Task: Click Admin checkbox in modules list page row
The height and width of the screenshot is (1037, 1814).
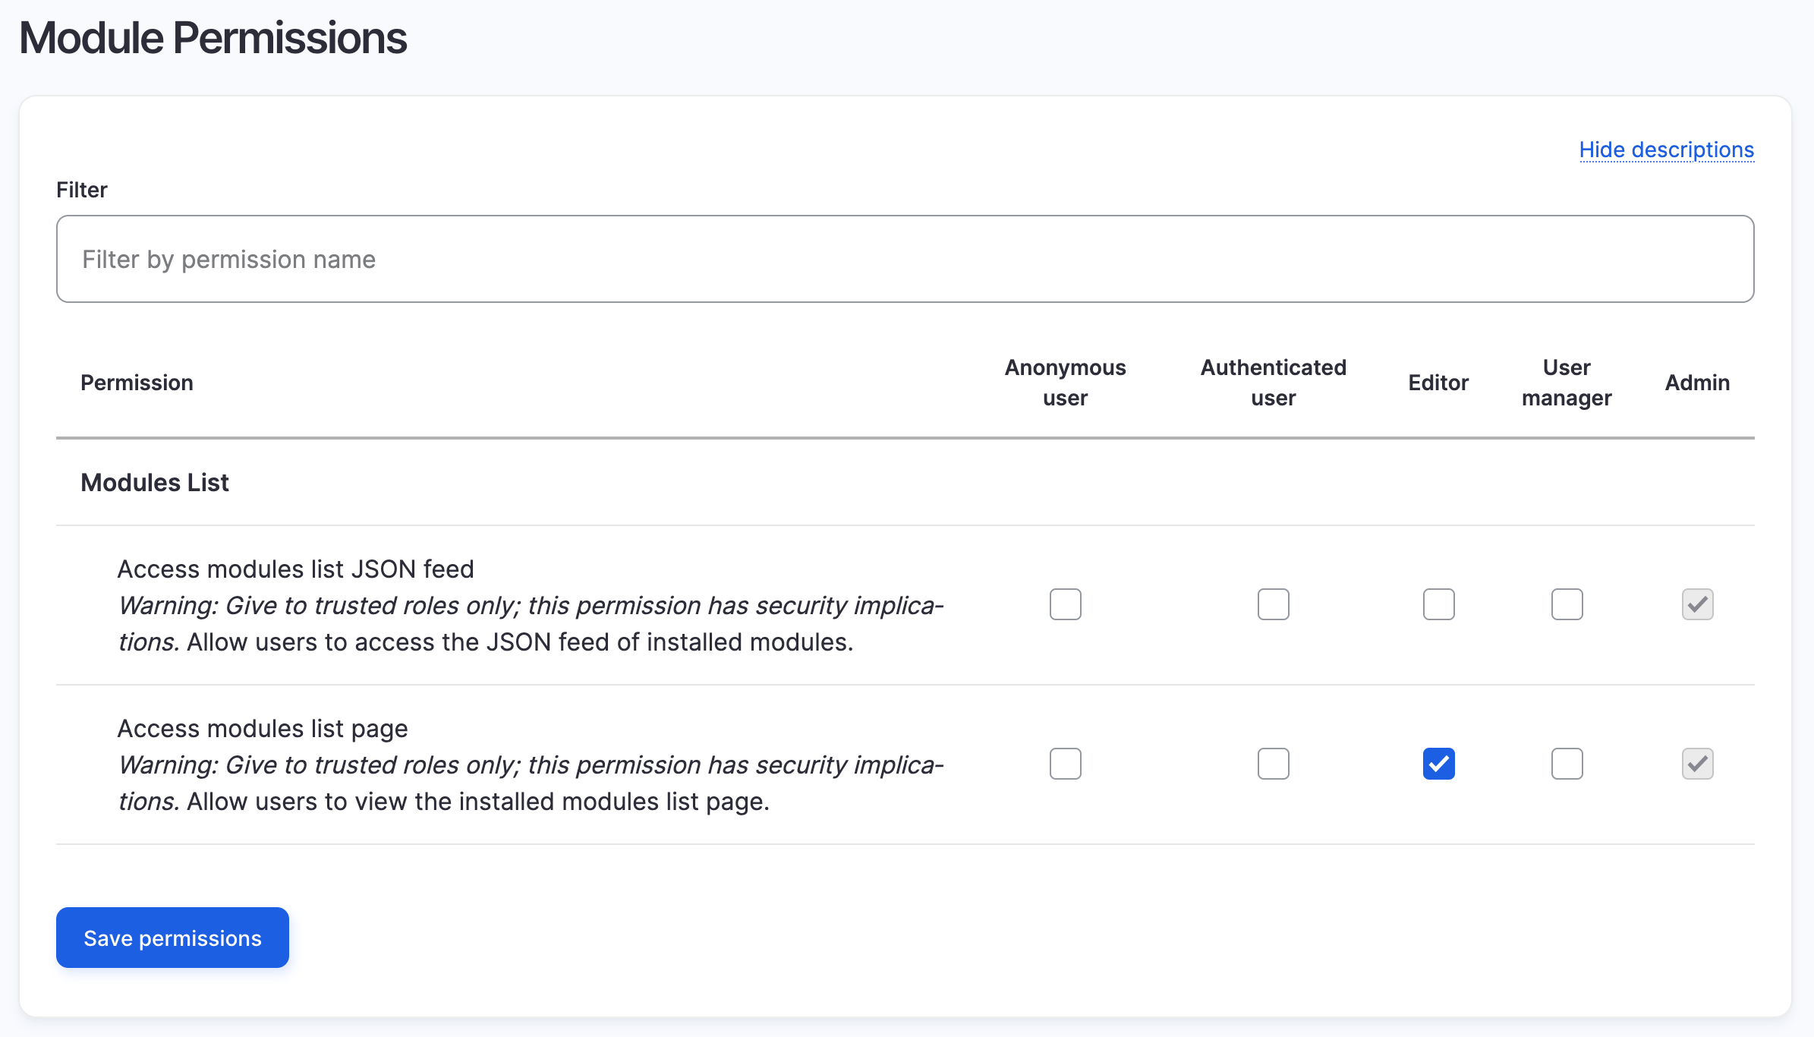Action: point(1697,764)
